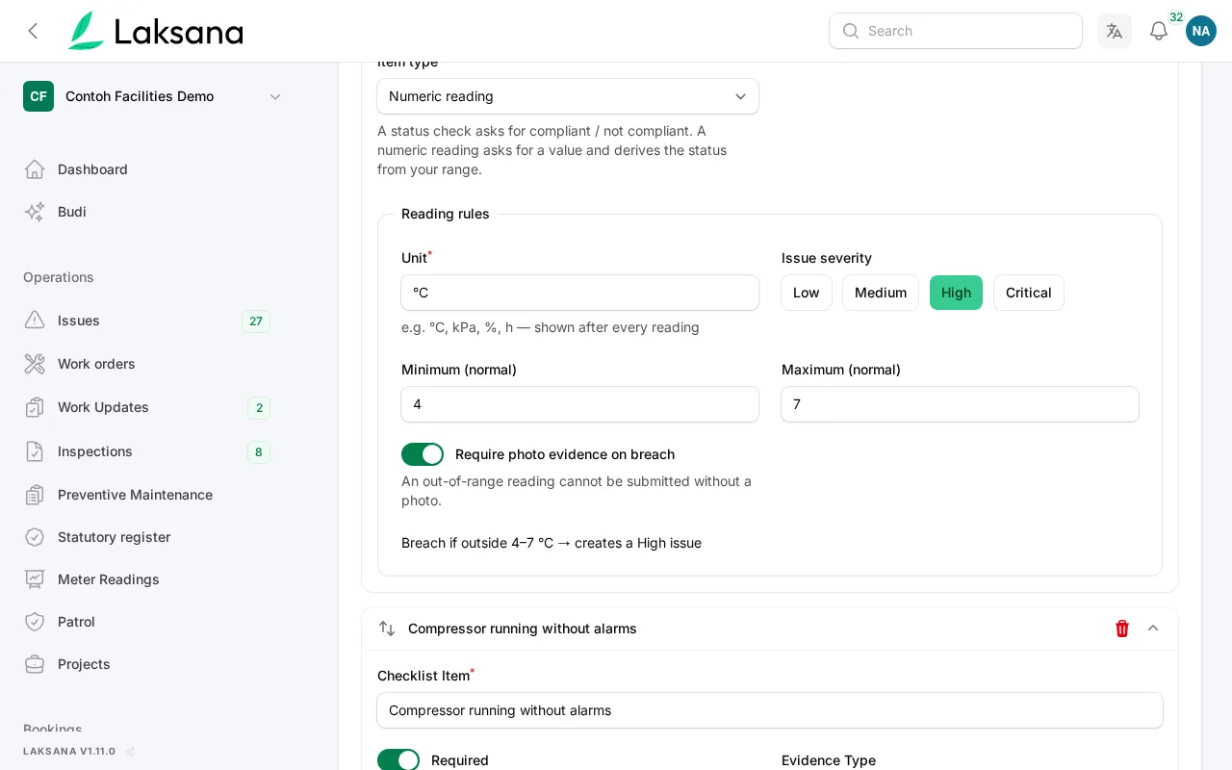The image size is (1232, 770).
Task: Click the Meter Readings chart icon
Action: (35, 579)
